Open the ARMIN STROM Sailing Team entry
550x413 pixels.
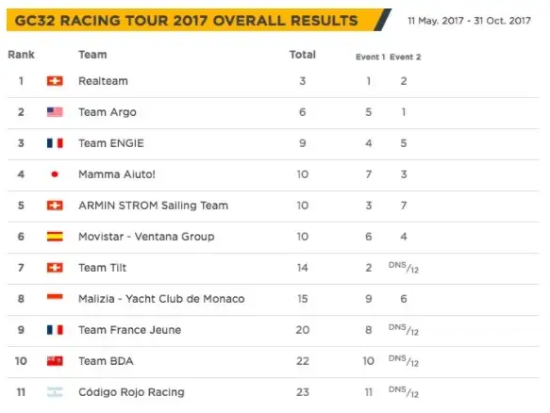[x=153, y=206]
